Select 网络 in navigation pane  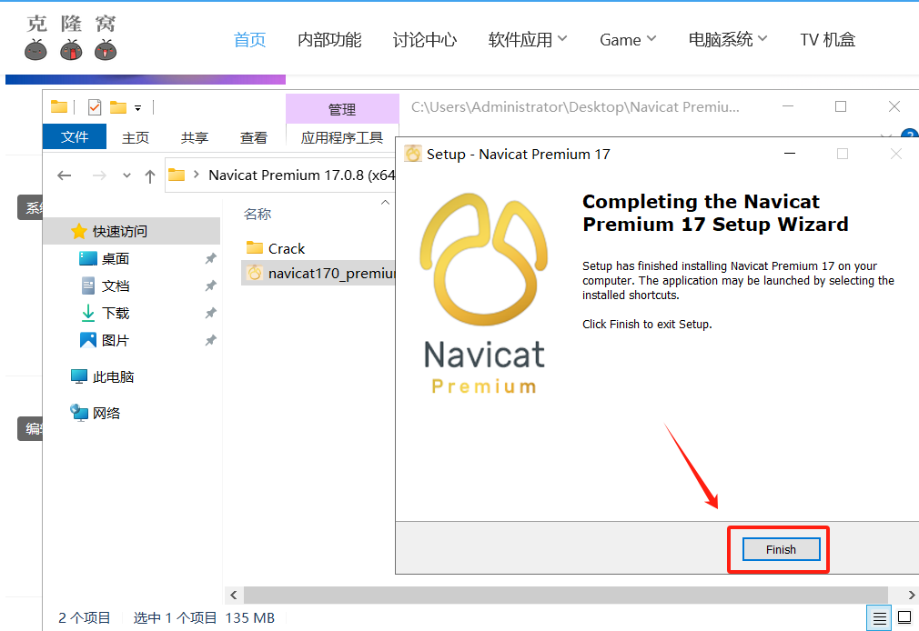(x=106, y=413)
